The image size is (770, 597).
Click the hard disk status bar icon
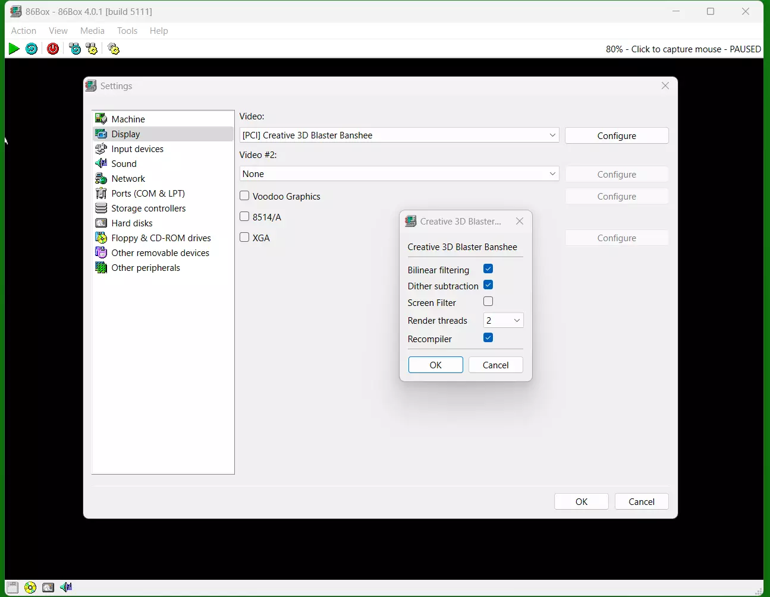click(48, 587)
